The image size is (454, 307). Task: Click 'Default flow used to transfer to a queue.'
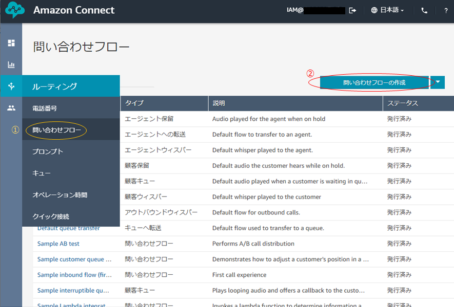tap(268, 228)
